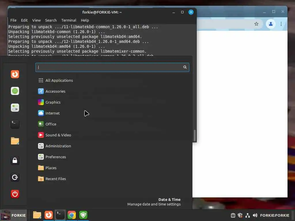Open the security shield tray icon

point(240,215)
